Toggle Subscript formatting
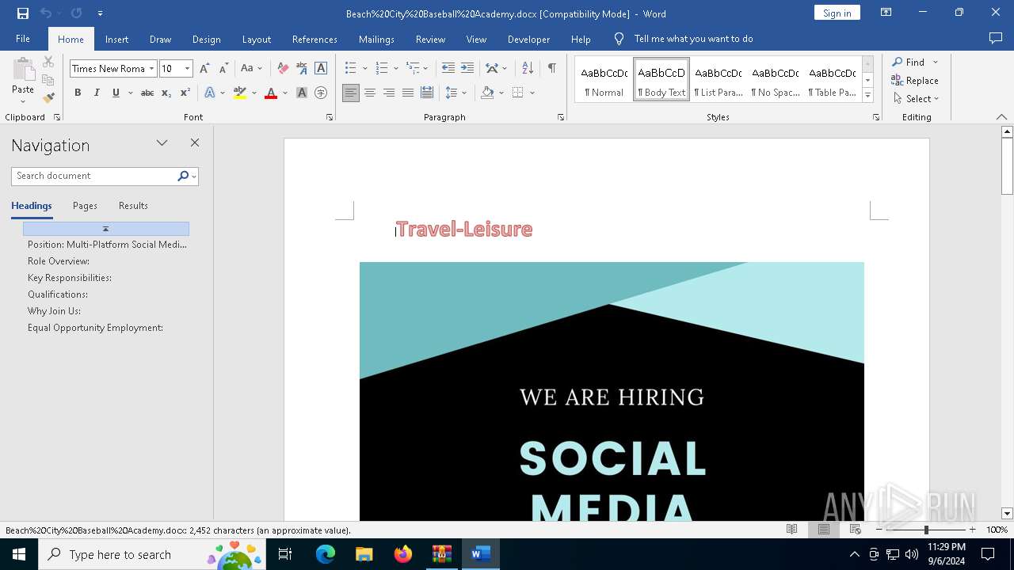The image size is (1014, 570). pos(166,93)
